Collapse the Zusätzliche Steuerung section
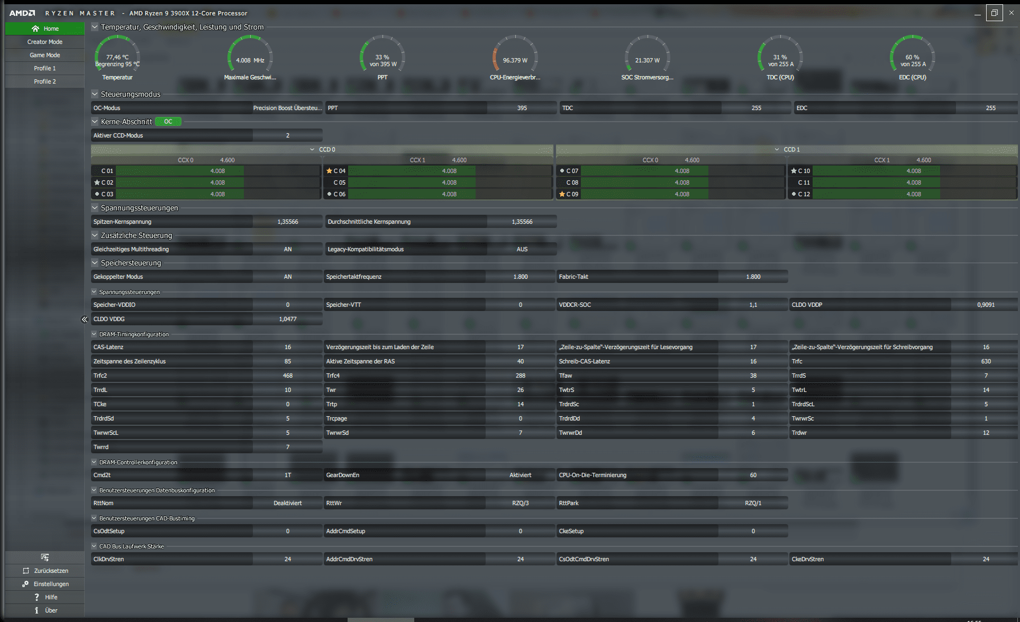Screen dimensions: 1020x622 pyautogui.click(x=95, y=235)
